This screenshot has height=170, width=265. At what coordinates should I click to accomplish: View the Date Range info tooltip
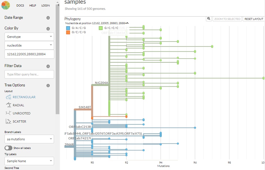click(x=48, y=17)
